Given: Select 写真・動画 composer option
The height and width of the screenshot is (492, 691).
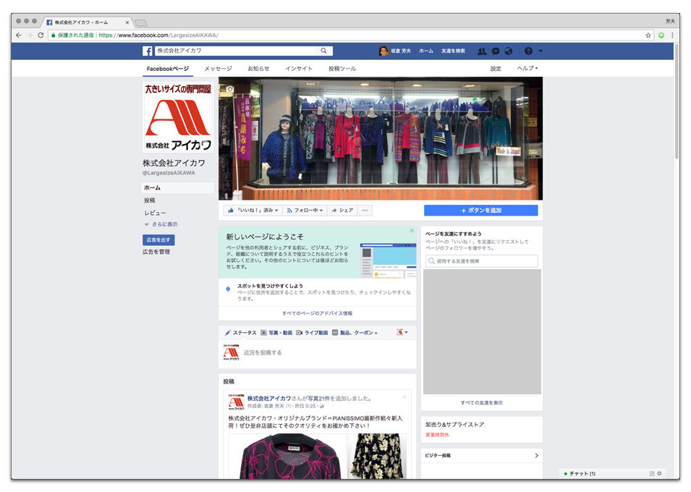Looking at the screenshot, I should (x=276, y=333).
